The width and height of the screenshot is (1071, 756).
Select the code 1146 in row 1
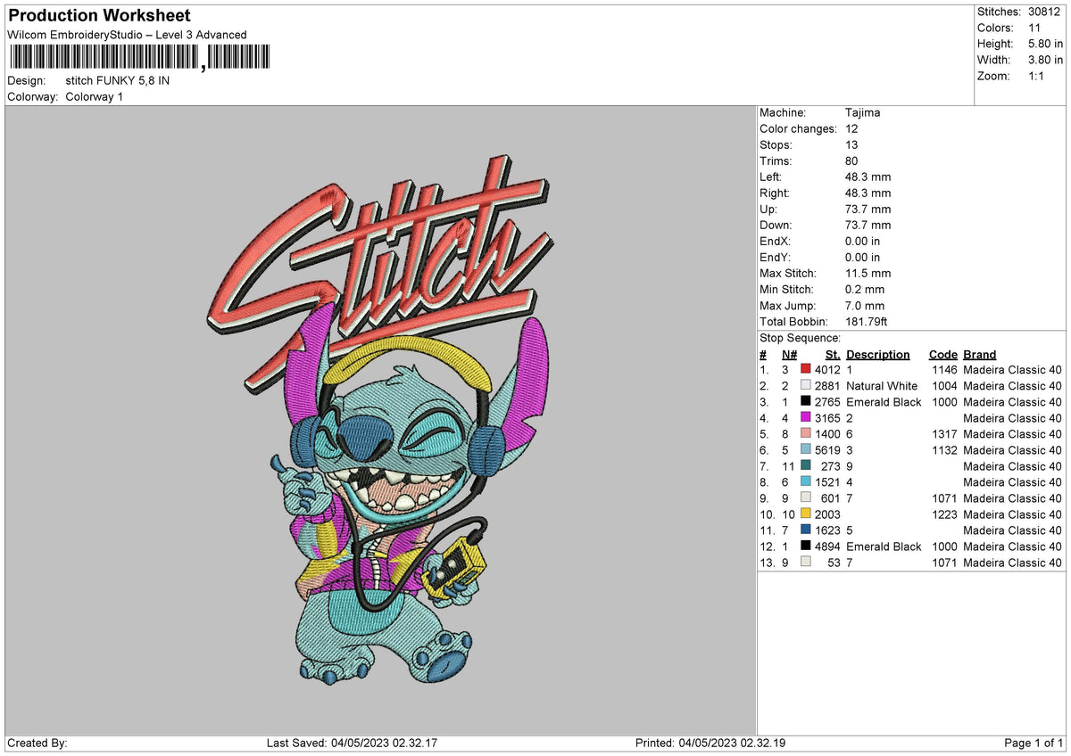944,370
